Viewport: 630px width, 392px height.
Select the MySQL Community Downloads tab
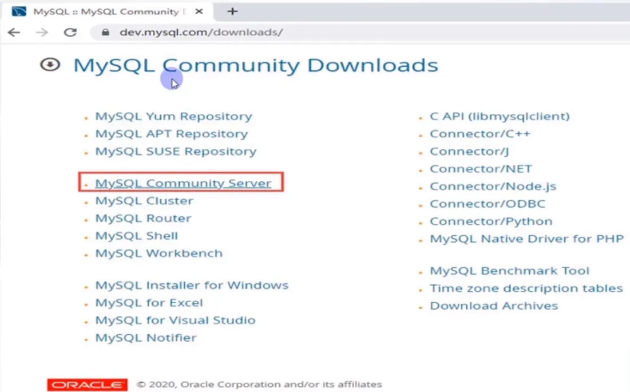tap(107, 11)
